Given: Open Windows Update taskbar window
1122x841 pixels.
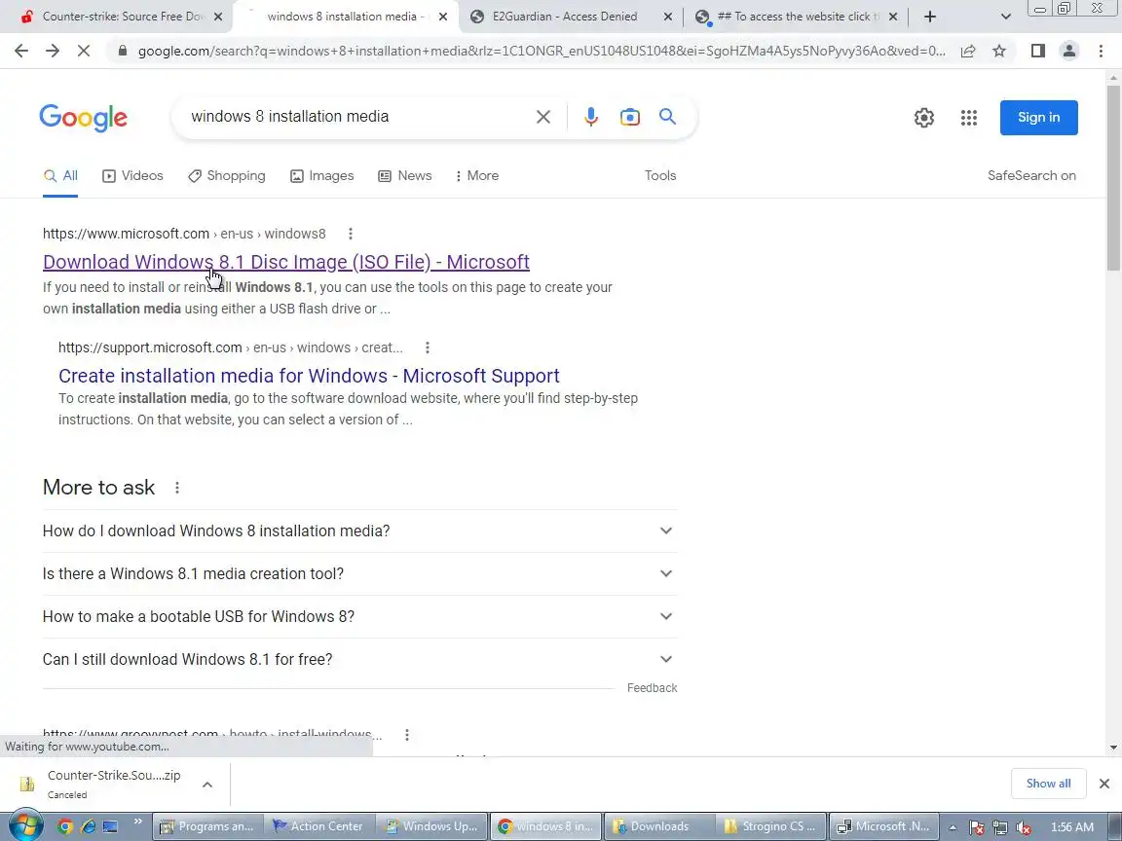Looking at the screenshot, I should (431, 826).
